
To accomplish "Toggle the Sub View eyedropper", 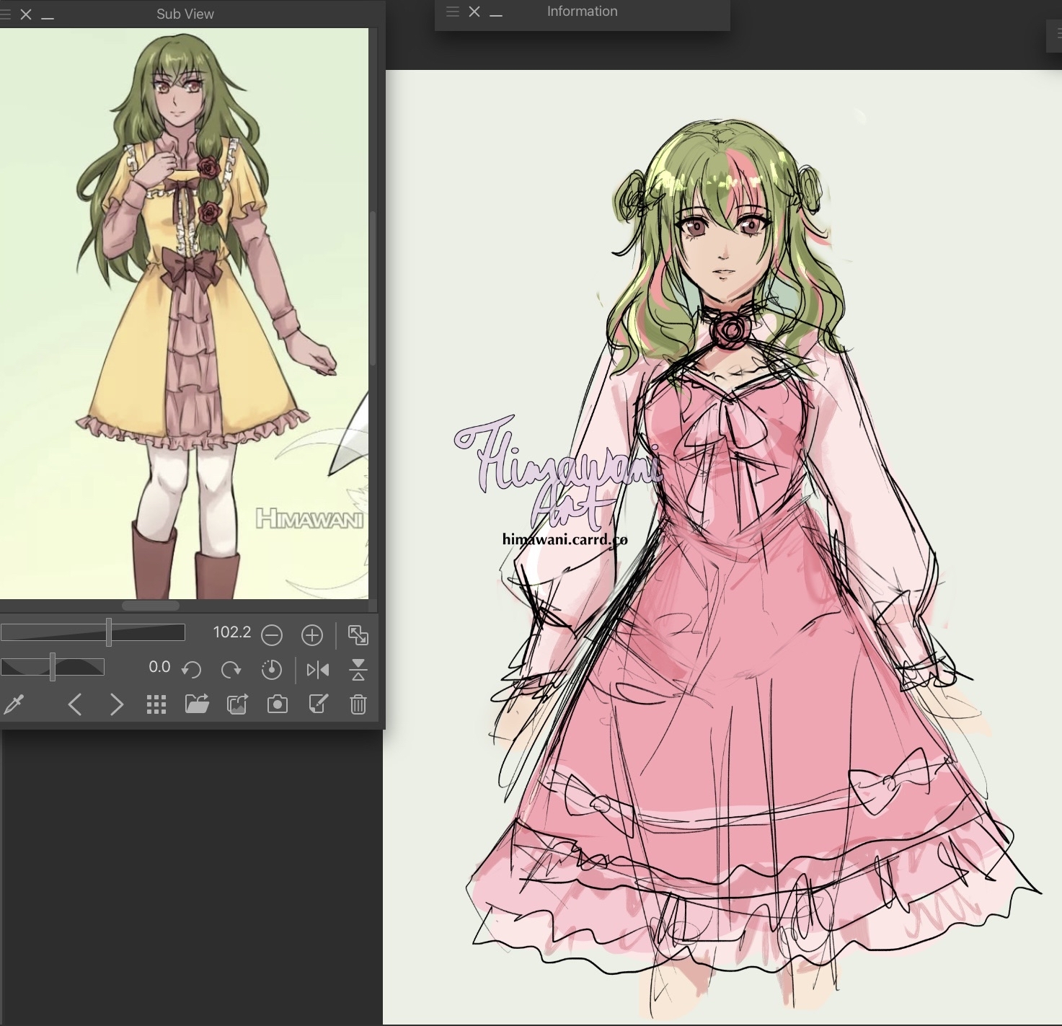I will point(14,704).
